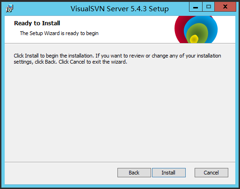The image size is (240, 189).
Task: Click the empty gray dialog body area
Action: click(x=120, y=112)
